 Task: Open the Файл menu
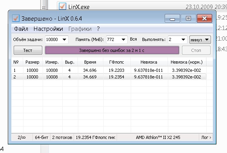coord(21,29)
